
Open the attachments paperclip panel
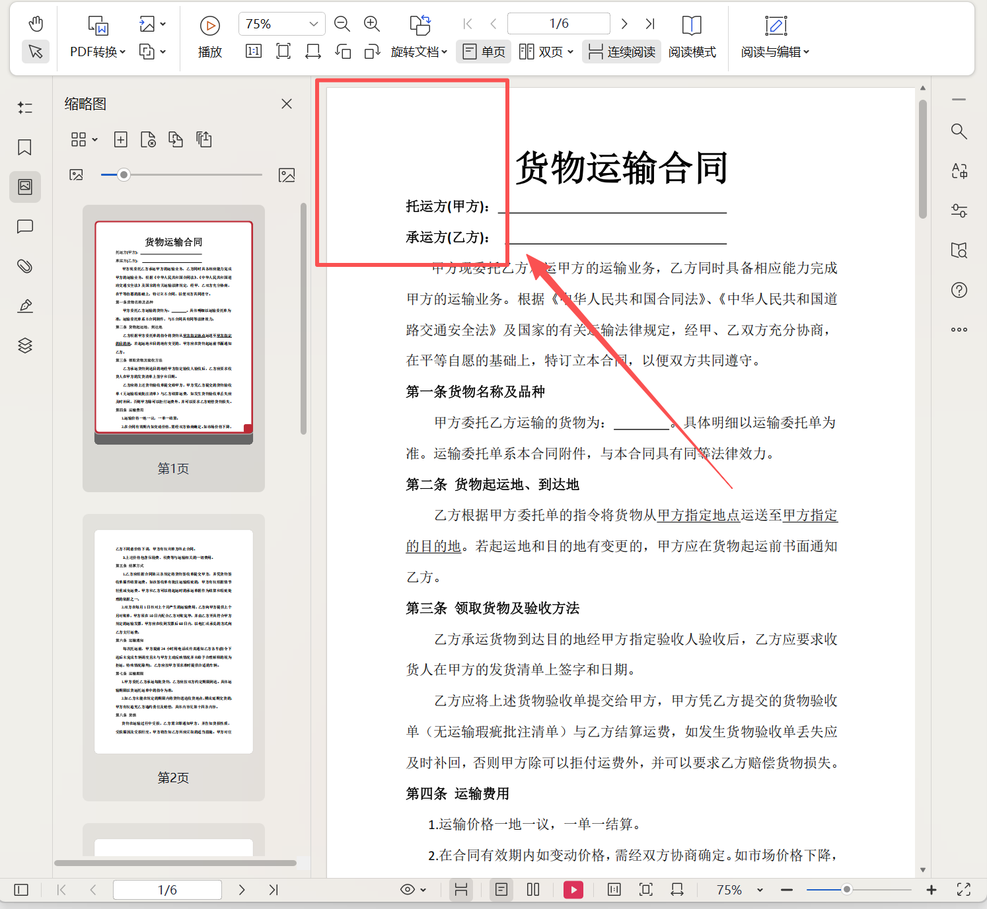coord(25,266)
